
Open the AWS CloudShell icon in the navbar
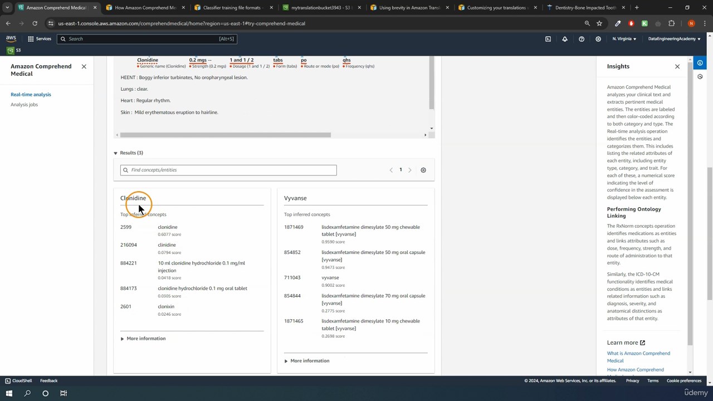pyautogui.click(x=548, y=39)
